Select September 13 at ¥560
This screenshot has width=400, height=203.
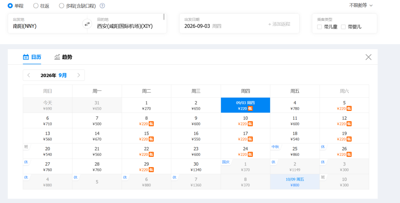[47, 136]
